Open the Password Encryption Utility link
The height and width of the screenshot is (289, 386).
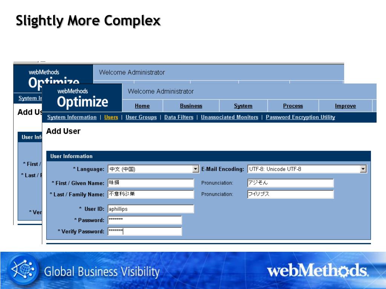point(300,117)
